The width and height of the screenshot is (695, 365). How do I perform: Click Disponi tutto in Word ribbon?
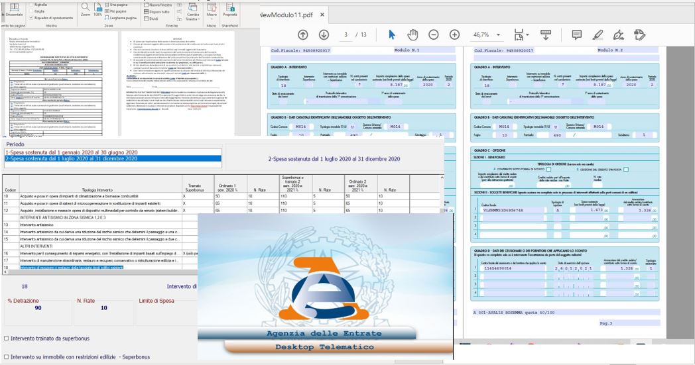click(157, 12)
